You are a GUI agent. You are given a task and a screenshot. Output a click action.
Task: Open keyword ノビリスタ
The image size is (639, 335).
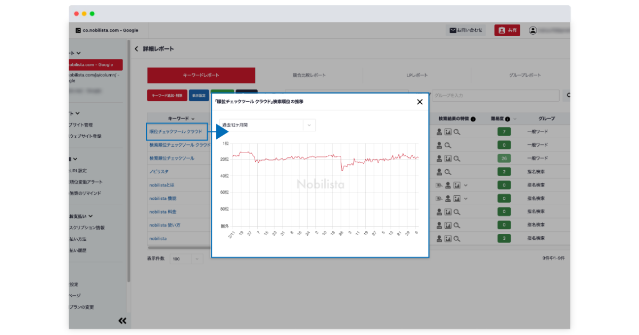point(159,172)
